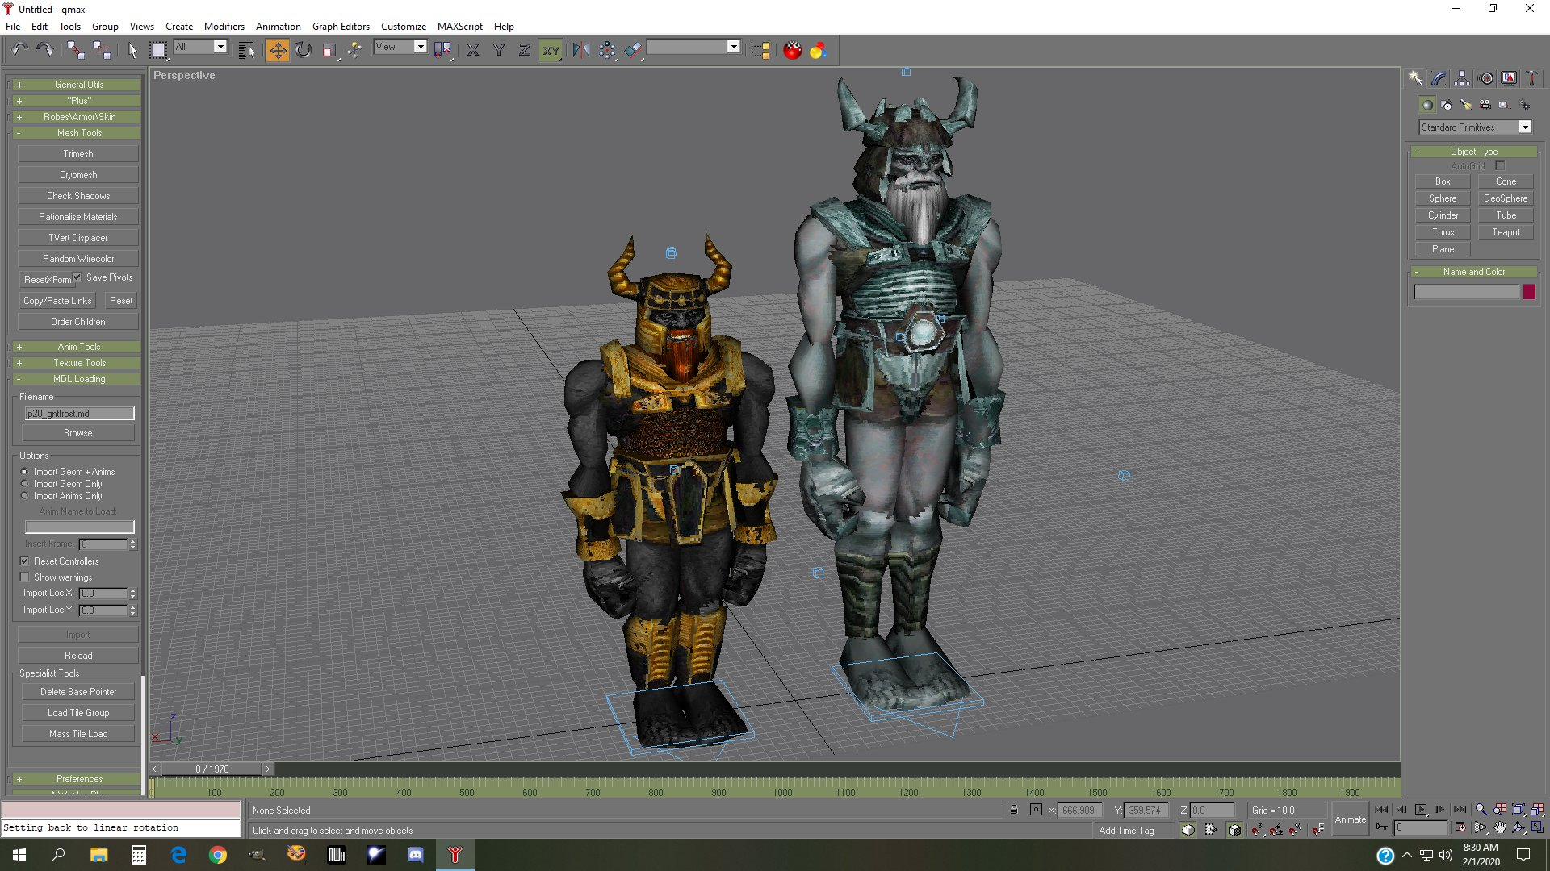Image resolution: width=1550 pixels, height=871 pixels.
Task: Click the Trimesh button
Action: tap(78, 154)
